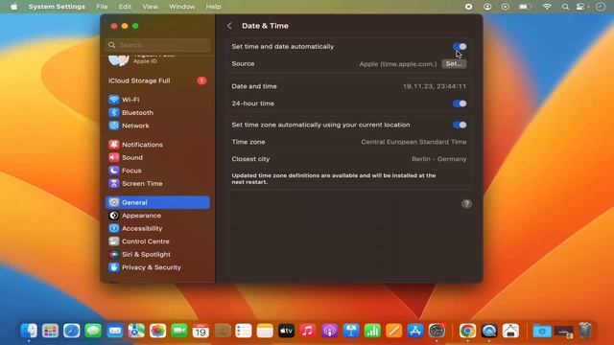The image size is (614, 345).
Task: Open Maps from the Dock
Action: 136,331
